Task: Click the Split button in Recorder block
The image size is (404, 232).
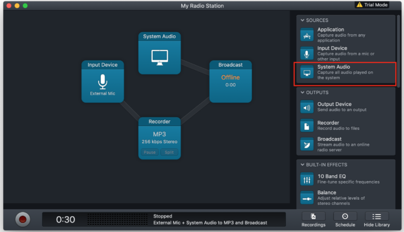Action: [169, 153]
